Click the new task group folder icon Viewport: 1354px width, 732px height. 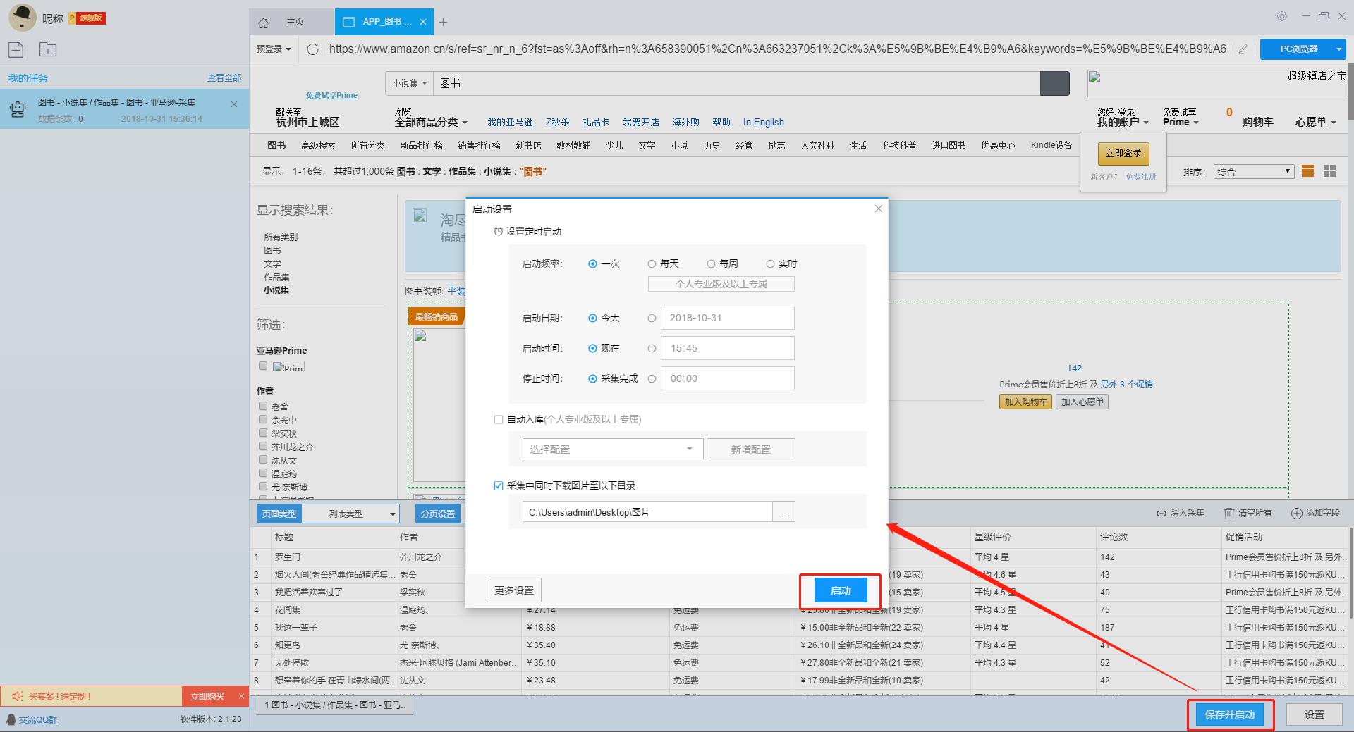48,49
